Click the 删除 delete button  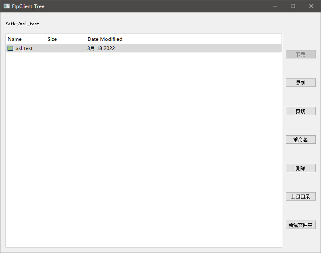click(301, 168)
